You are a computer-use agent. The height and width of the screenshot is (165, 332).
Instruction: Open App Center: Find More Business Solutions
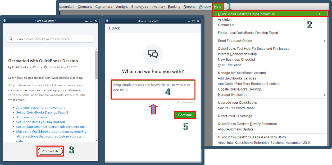[x=249, y=84]
